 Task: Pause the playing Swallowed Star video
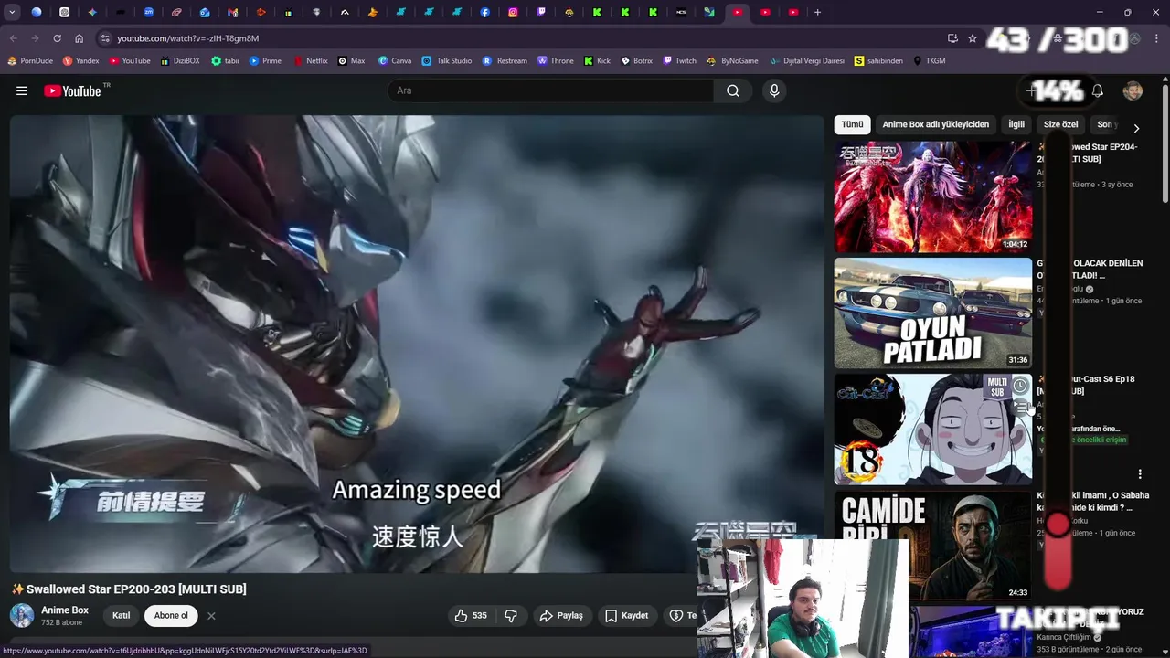point(416,343)
